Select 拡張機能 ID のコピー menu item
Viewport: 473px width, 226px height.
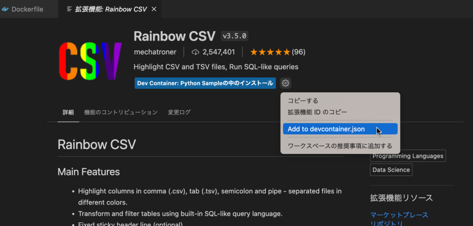click(x=317, y=112)
